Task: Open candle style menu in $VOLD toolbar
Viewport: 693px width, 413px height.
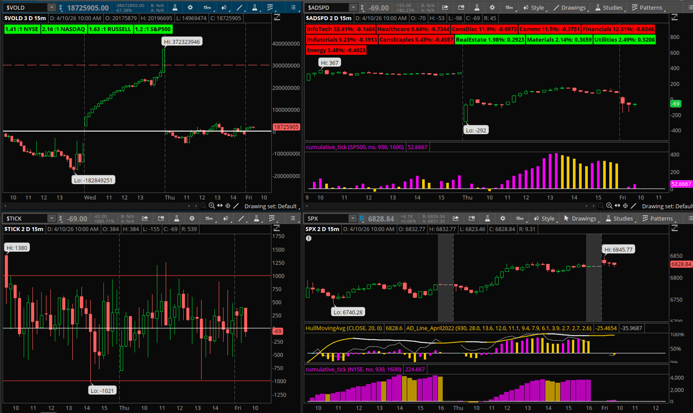Action: coord(224,8)
